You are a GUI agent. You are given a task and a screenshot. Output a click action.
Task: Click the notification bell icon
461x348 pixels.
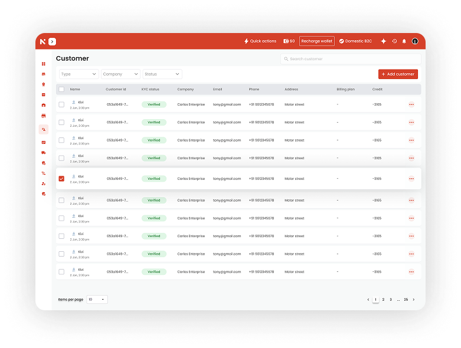coord(404,41)
